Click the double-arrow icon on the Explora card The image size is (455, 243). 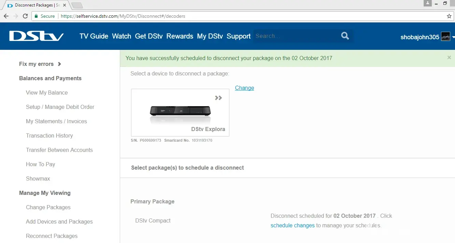click(218, 98)
